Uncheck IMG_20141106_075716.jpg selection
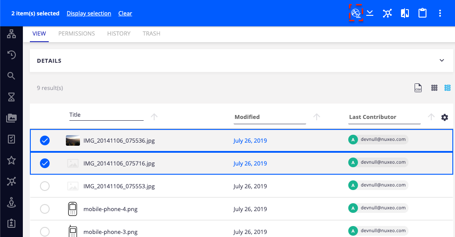 (x=45, y=163)
